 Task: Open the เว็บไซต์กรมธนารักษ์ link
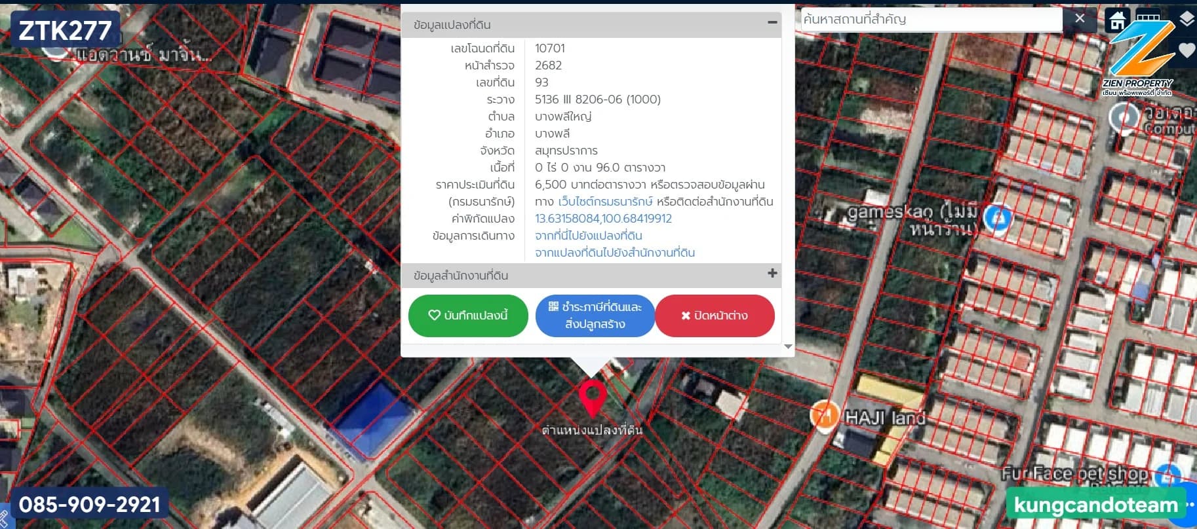coord(605,202)
